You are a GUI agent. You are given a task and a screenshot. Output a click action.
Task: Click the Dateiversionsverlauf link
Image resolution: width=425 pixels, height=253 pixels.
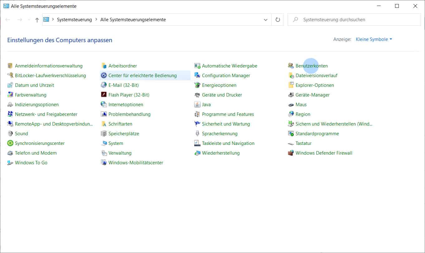click(316, 76)
